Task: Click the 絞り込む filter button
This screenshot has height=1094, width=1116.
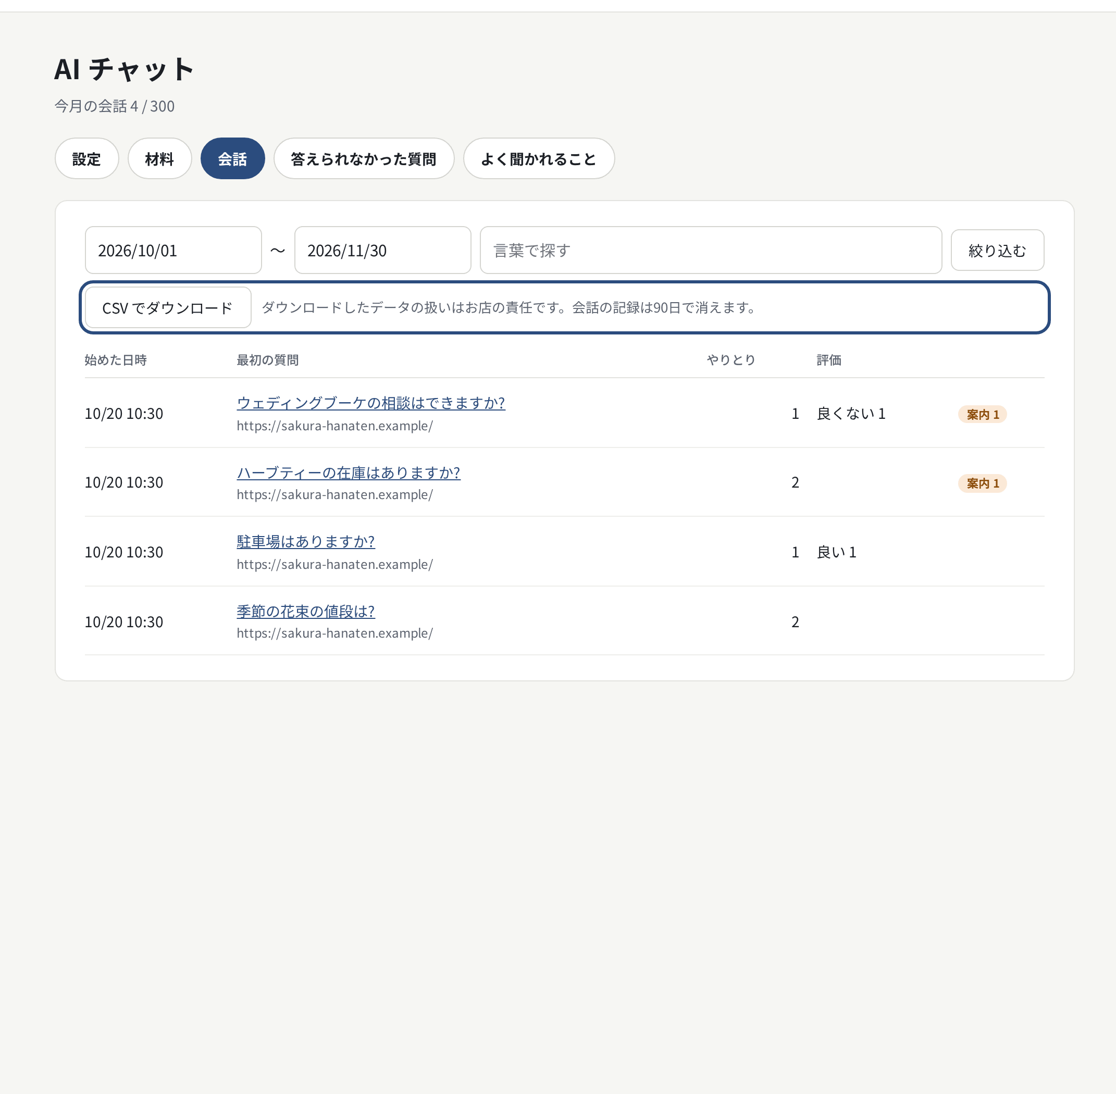Action: tap(998, 251)
